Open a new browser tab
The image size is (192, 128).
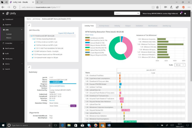pyautogui.click(x=37, y=2)
